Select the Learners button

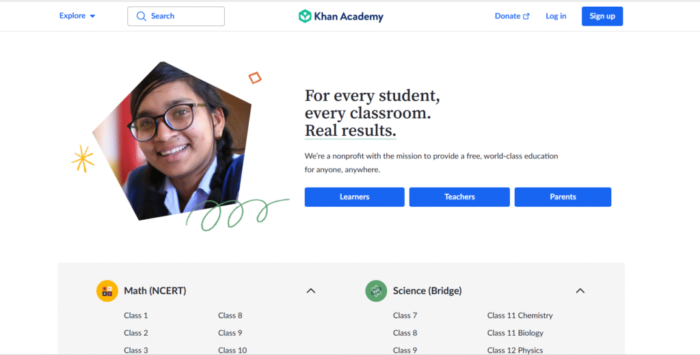click(355, 197)
